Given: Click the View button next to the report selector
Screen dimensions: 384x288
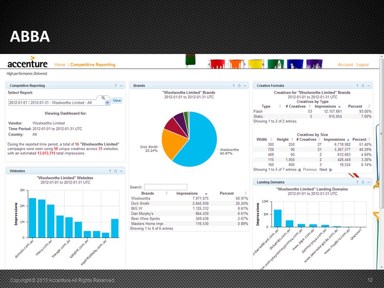Looking at the screenshot, I should (117, 100).
